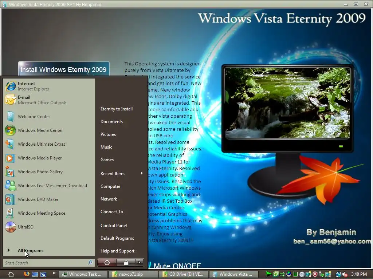Launch Welcome Center from Start menu
This screenshot has width=373, height=279.
[x=49, y=117]
